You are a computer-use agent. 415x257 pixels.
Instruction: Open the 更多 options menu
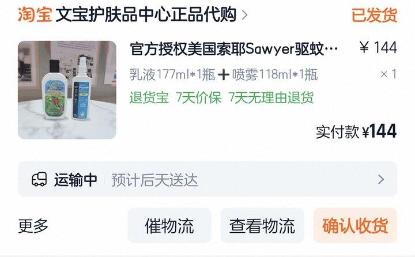[x=33, y=226]
